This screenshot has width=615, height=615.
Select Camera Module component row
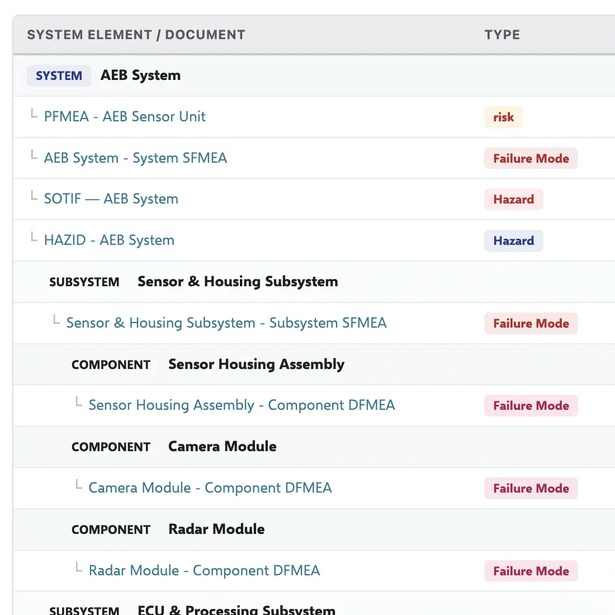[314, 447]
